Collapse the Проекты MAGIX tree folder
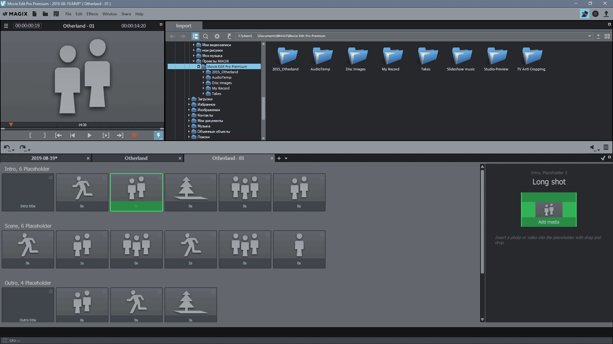 point(193,61)
